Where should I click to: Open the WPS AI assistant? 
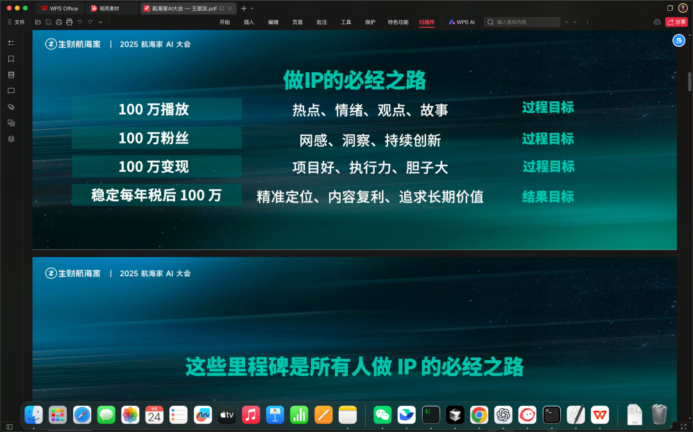[x=462, y=22]
